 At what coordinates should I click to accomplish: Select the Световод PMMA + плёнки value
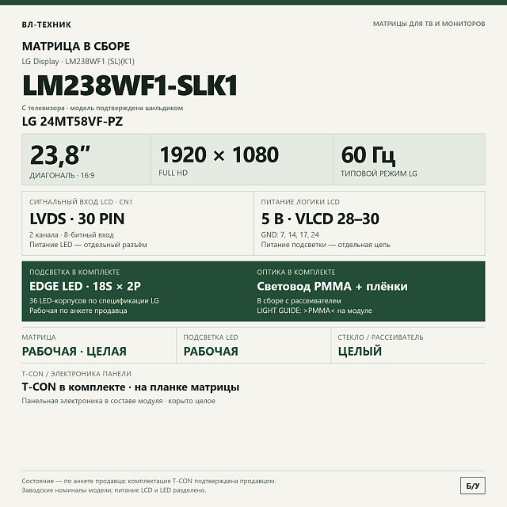click(332, 287)
